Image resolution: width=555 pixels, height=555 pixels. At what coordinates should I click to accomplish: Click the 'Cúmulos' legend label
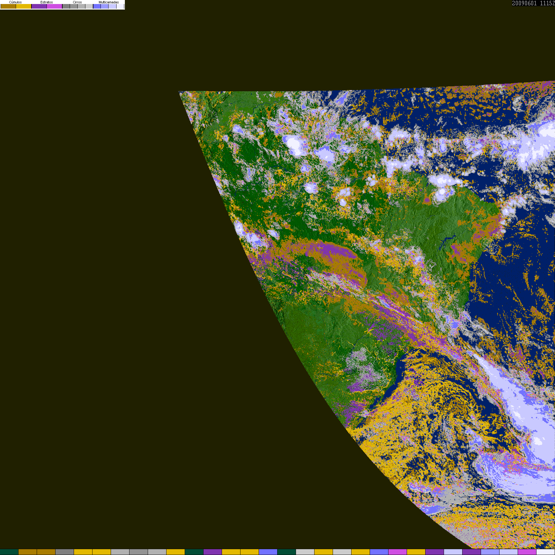[x=15, y=2]
